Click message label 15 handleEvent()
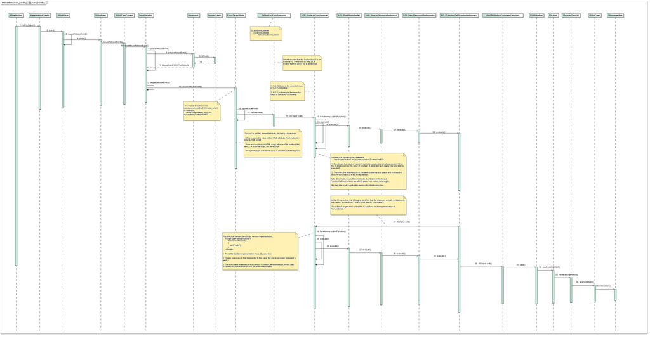 coord(255,113)
